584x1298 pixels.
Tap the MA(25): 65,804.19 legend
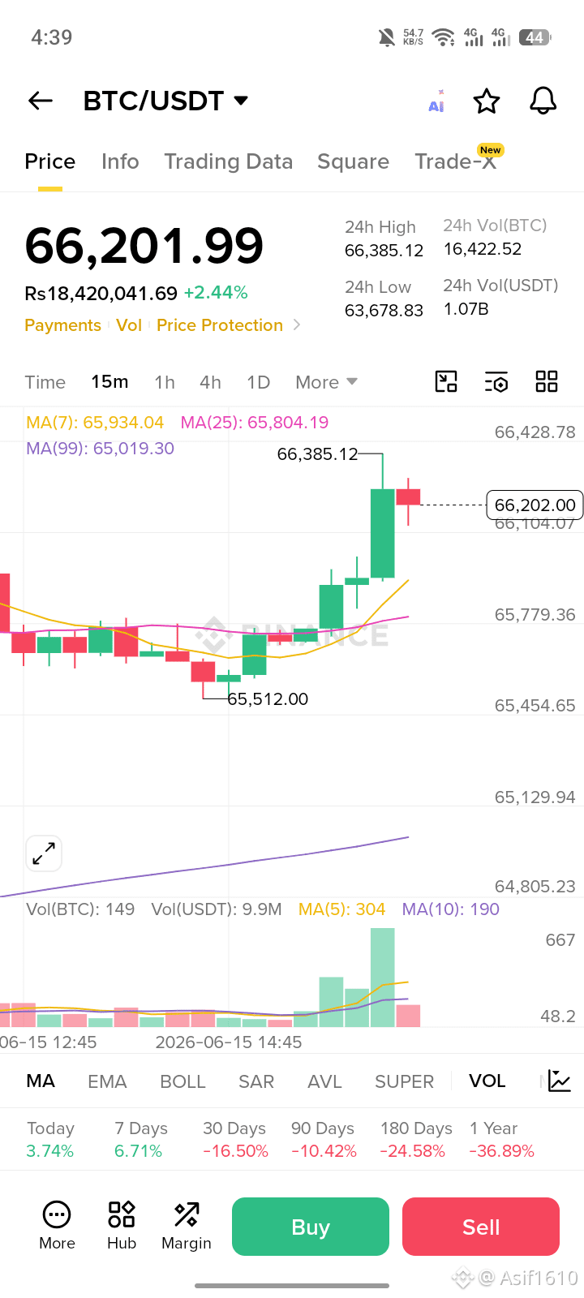[255, 423]
